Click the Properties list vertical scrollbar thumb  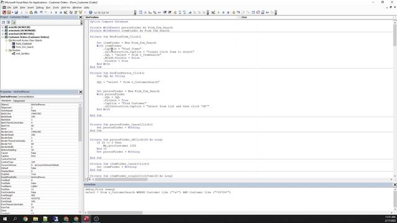click(80, 124)
